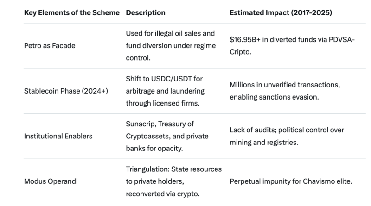Viewport: 371px width, 206px height.
Task: Select the 'Modus Operandi' row label
Action: [x=51, y=181]
